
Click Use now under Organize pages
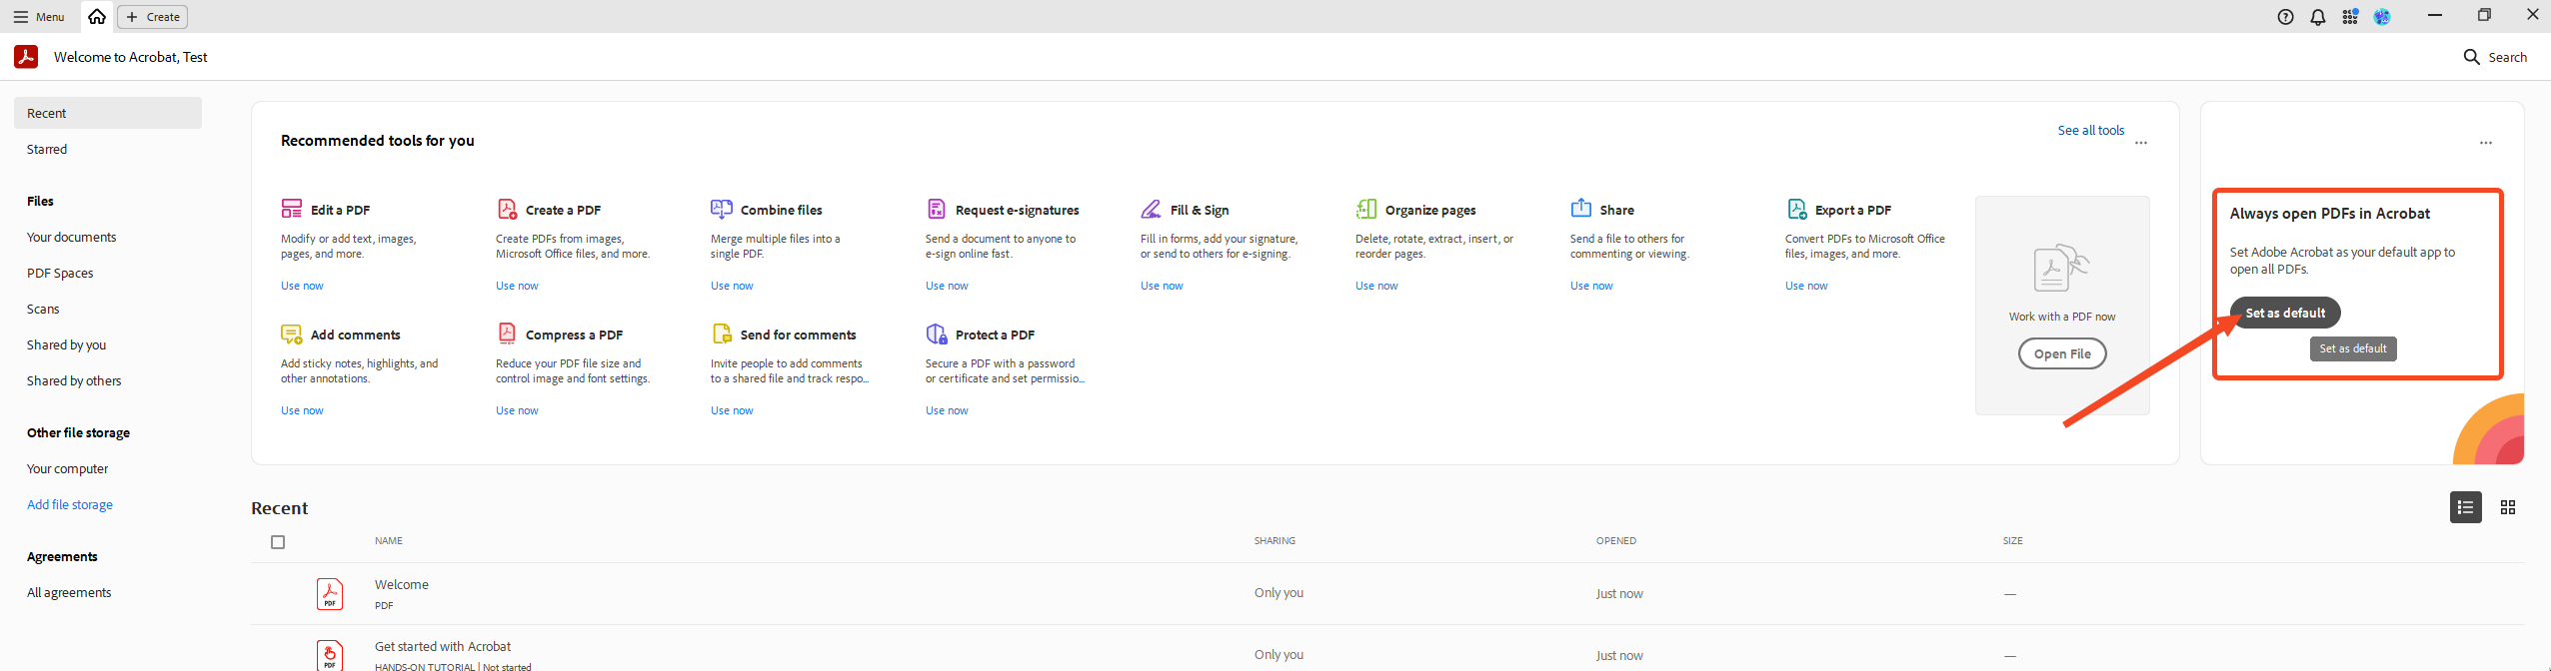click(x=1376, y=286)
